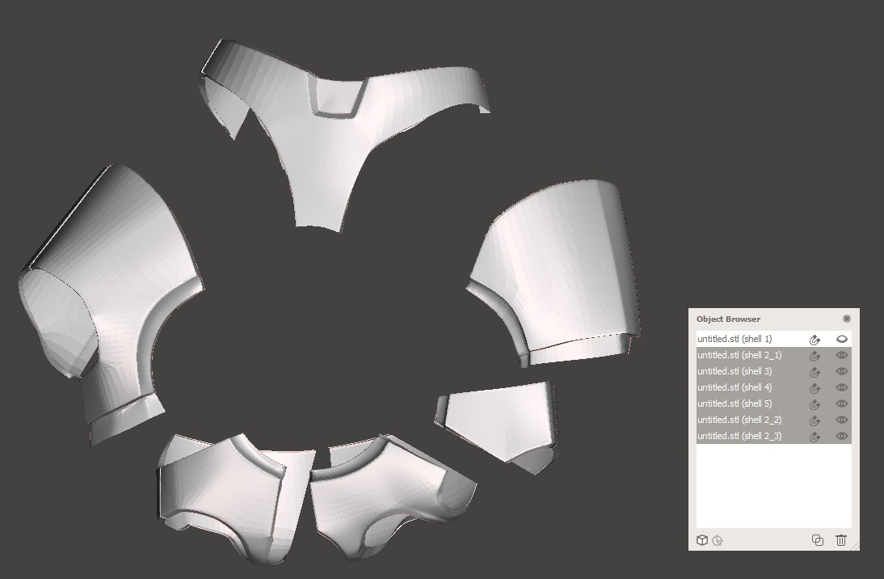Select 'untitled.stl (shell 5)' row
The height and width of the screenshot is (579, 884).
coord(773,404)
